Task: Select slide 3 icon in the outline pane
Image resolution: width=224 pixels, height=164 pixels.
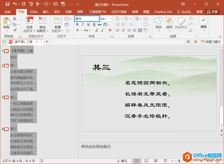Action: [x=6, y=97]
